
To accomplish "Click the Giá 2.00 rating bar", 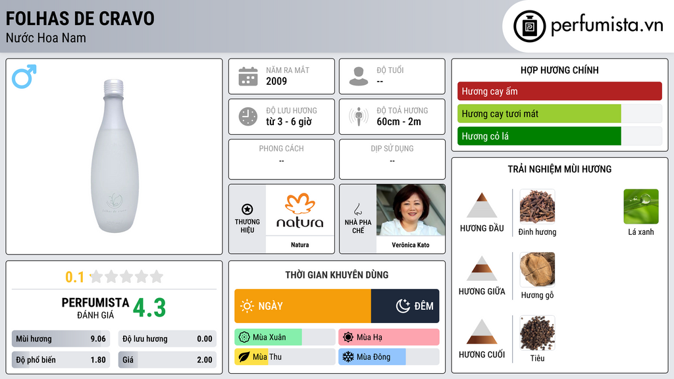I will pos(167,360).
